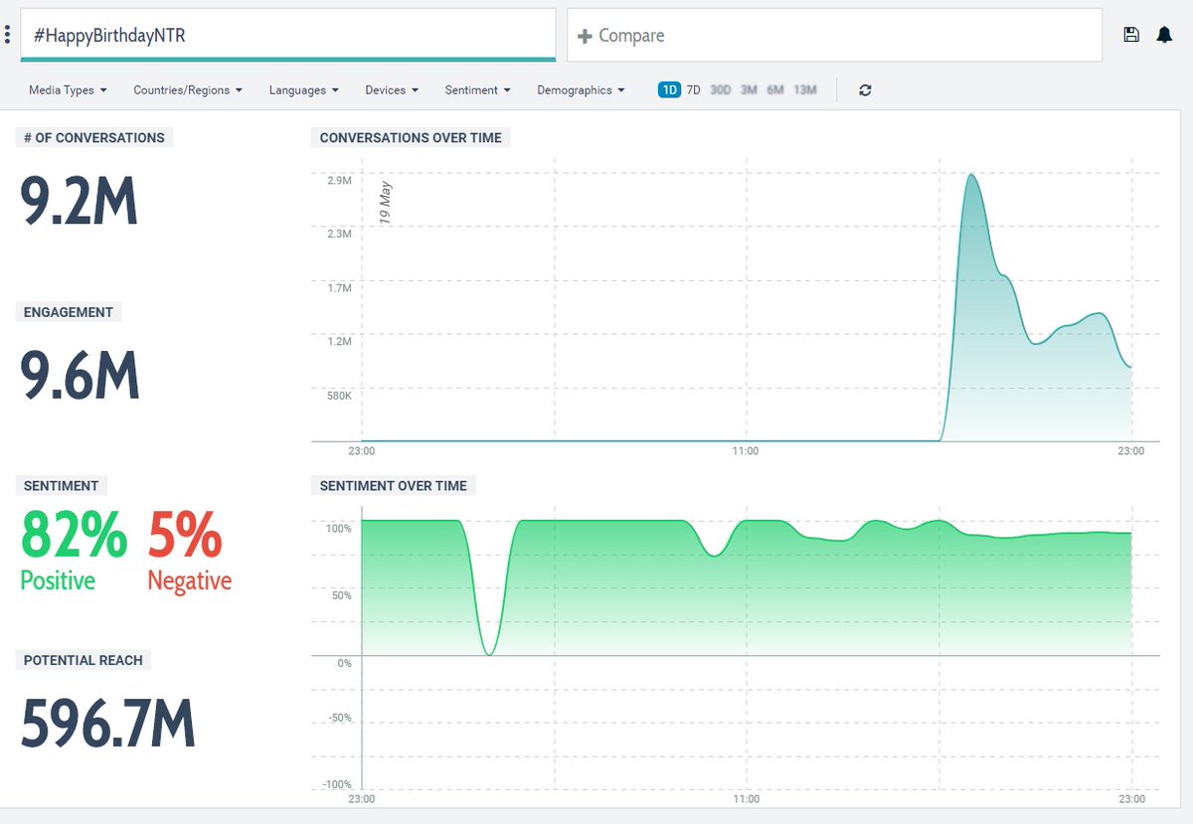Click the Compare input field

(x=834, y=35)
